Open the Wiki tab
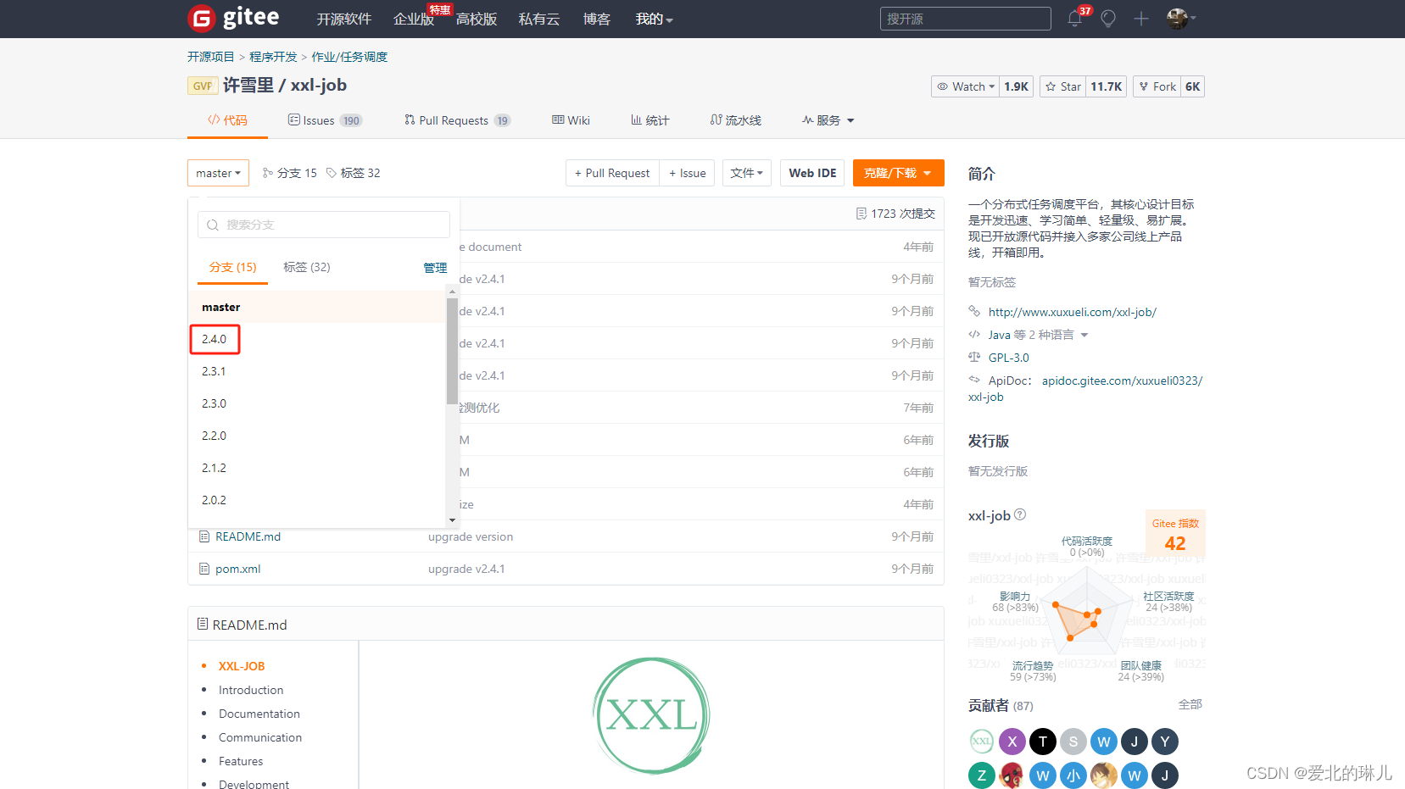Viewport: 1405px width, 789px height. click(x=571, y=120)
